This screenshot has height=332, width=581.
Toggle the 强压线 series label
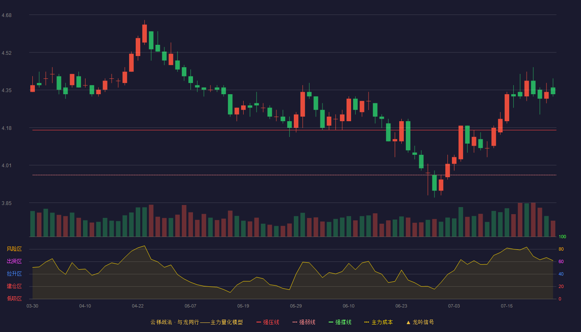click(271, 322)
